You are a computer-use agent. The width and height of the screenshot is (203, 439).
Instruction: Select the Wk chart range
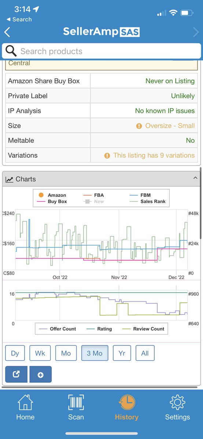(40, 353)
